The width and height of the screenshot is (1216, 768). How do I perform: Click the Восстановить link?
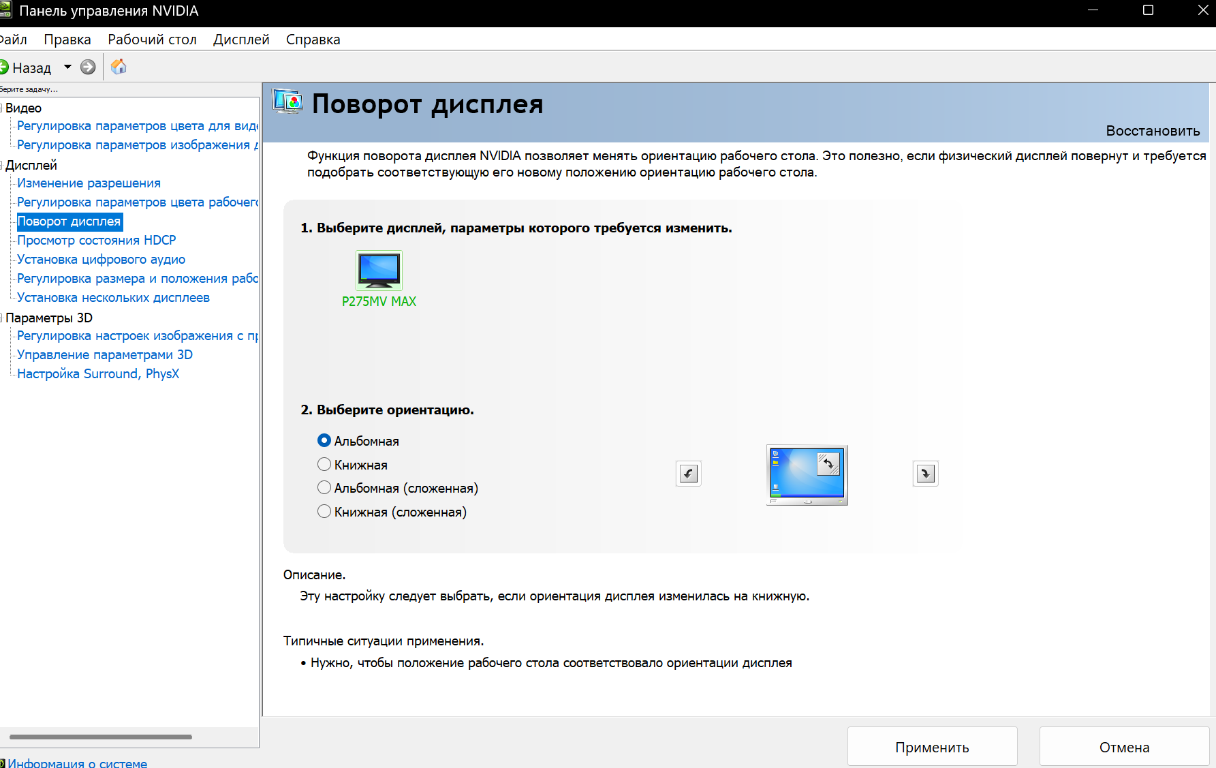(1153, 131)
